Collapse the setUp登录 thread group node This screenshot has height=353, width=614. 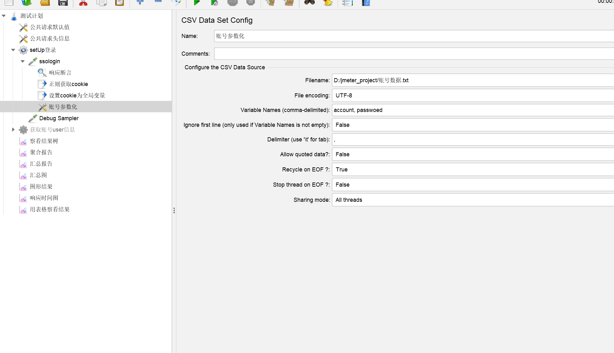tap(13, 50)
